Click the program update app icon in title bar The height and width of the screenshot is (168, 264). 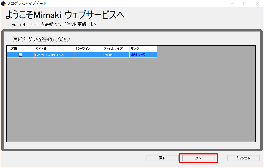click(x=3, y=4)
